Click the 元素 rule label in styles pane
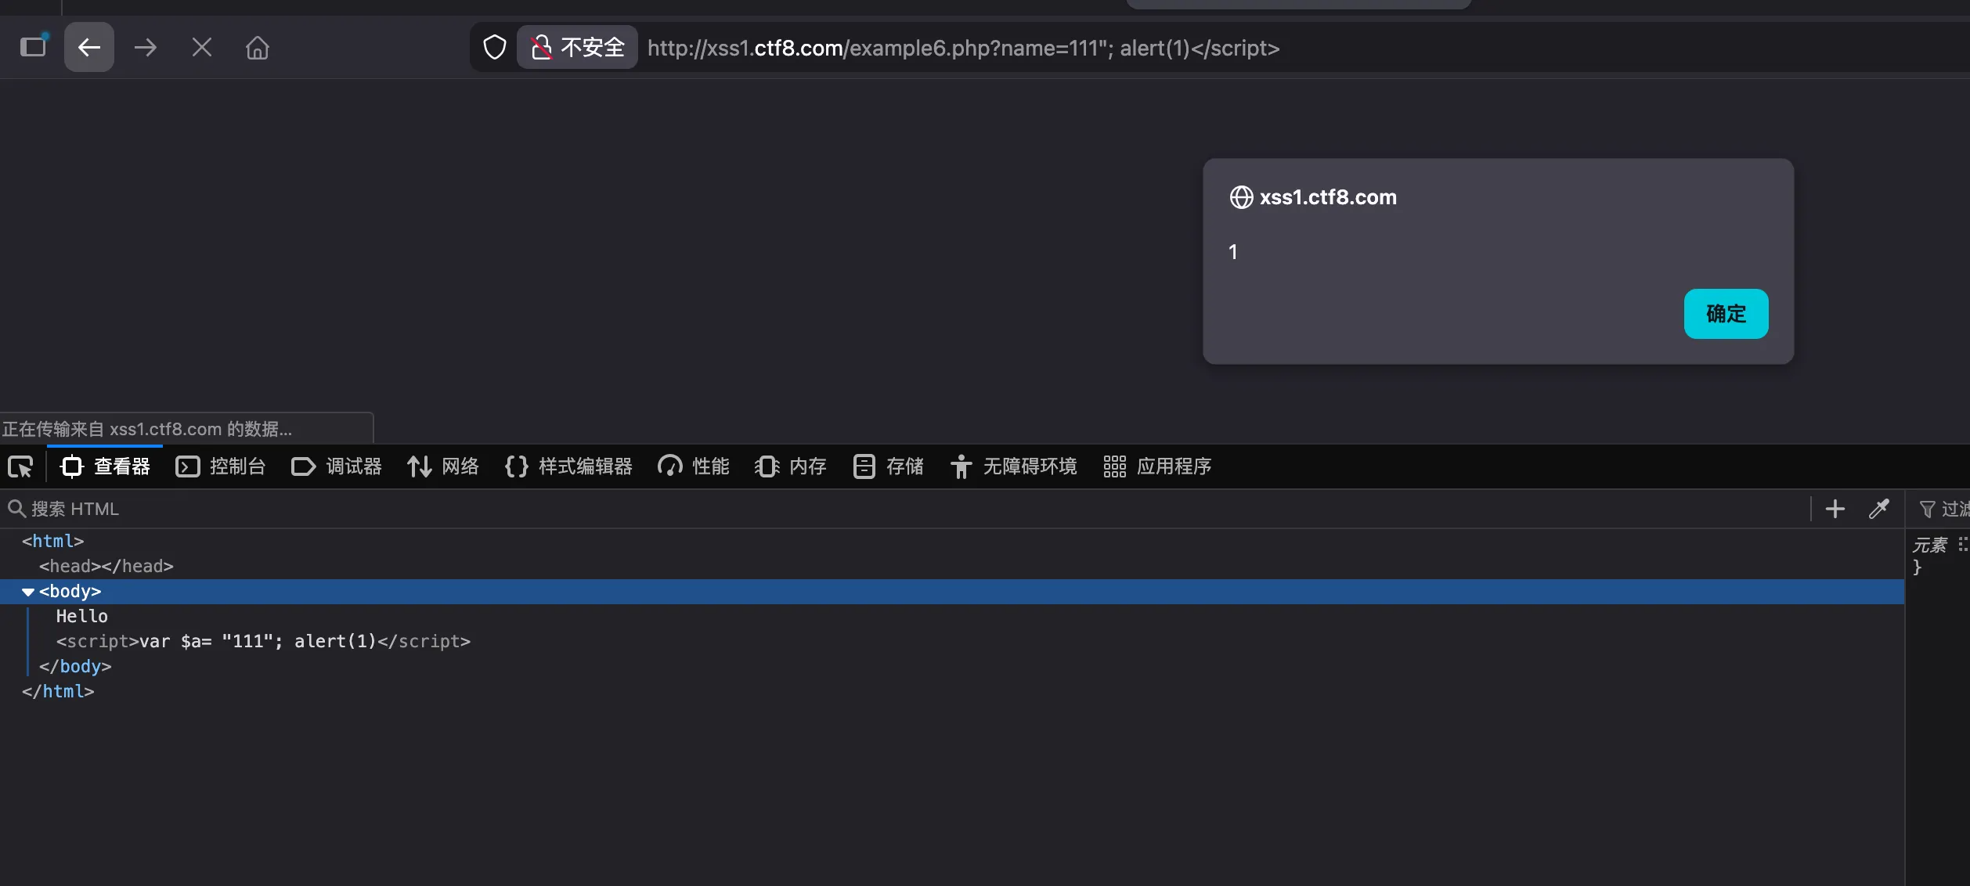Viewport: 1970px width, 886px height. 1929,545
